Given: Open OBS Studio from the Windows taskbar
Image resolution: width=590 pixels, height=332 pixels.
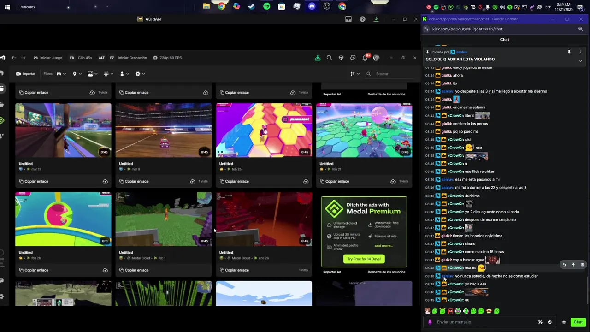Looking at the screenshot, I should click(x=327, y=6).
